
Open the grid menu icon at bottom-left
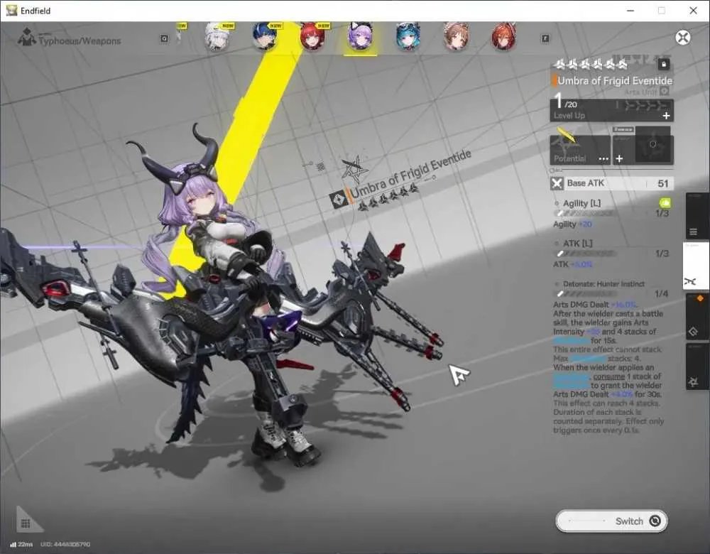click(26, 523)
